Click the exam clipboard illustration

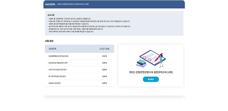tap(151, 59)
